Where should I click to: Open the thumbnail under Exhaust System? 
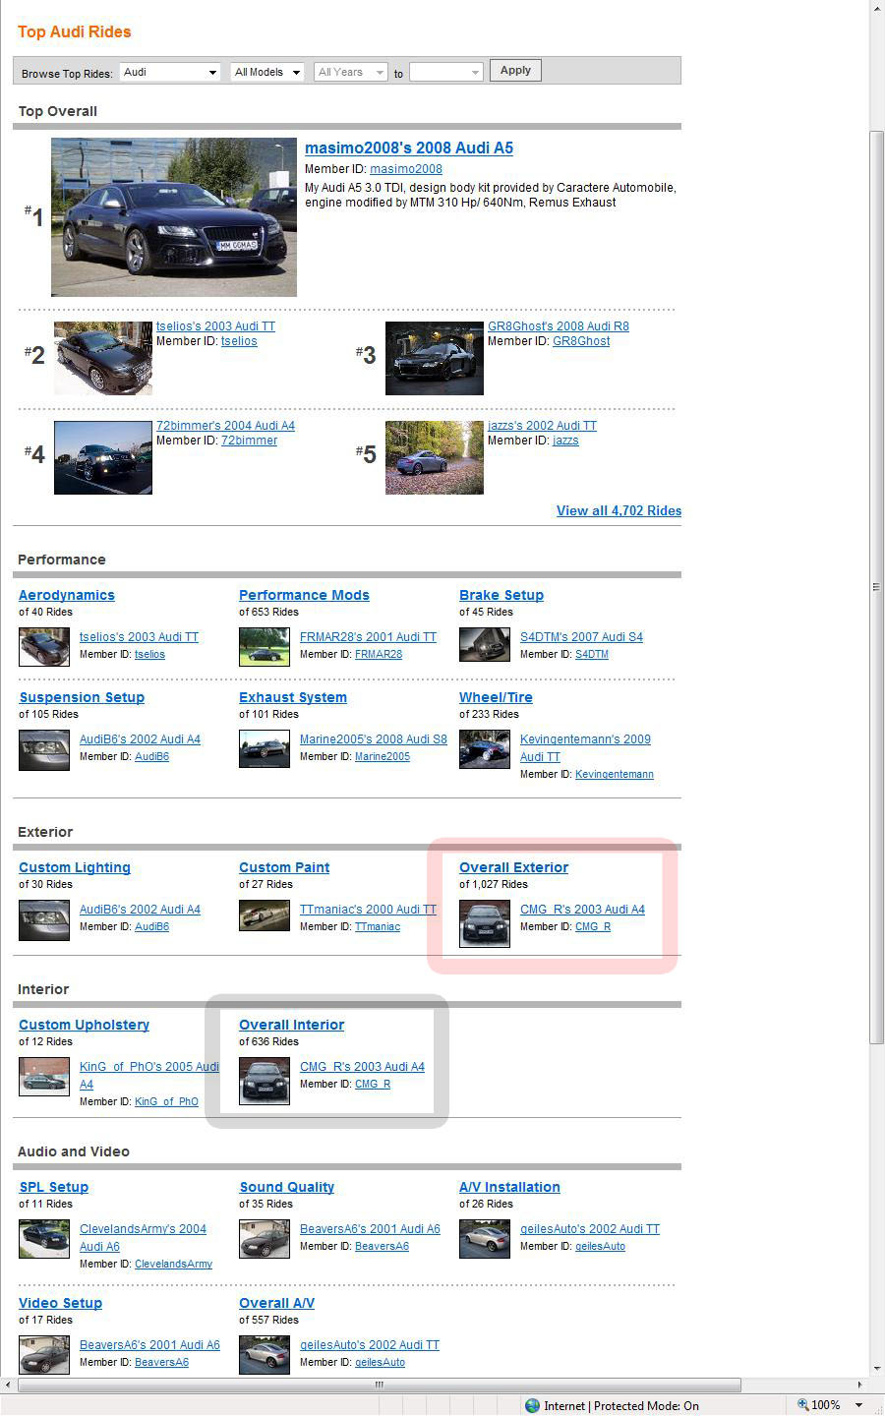[265, 748]
